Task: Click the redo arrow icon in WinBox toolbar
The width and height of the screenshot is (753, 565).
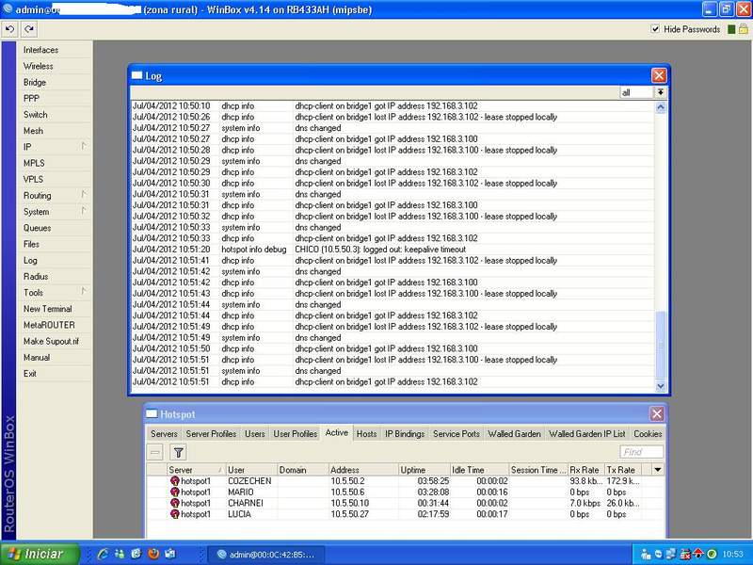Action: tap(29, 29)
